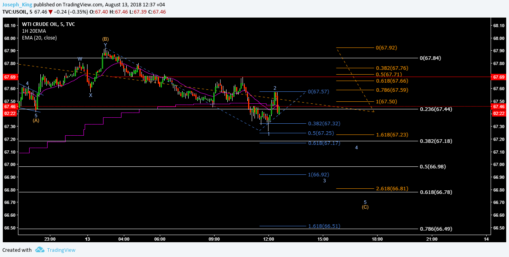The width and height of the screenshot is (509, 257).
Task: Click the 12:00 time axis label
Action: [268, 239]
